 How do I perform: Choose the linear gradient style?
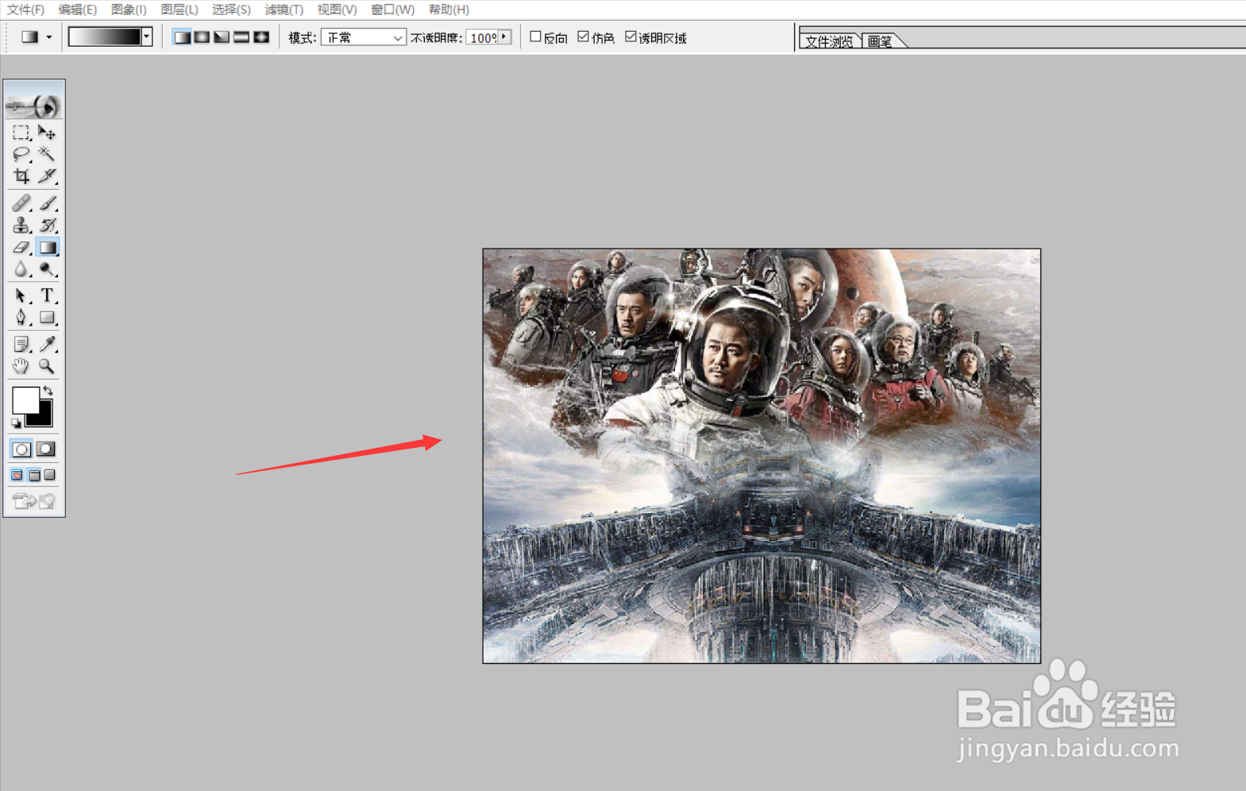[x=182, y=37]
